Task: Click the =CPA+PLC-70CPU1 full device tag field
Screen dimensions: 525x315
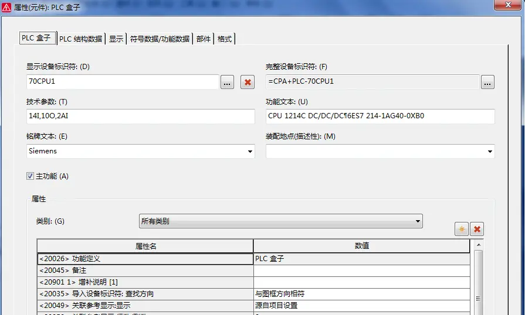Action: (x=372, y=81)
